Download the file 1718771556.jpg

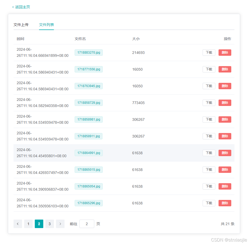[209, 69]
